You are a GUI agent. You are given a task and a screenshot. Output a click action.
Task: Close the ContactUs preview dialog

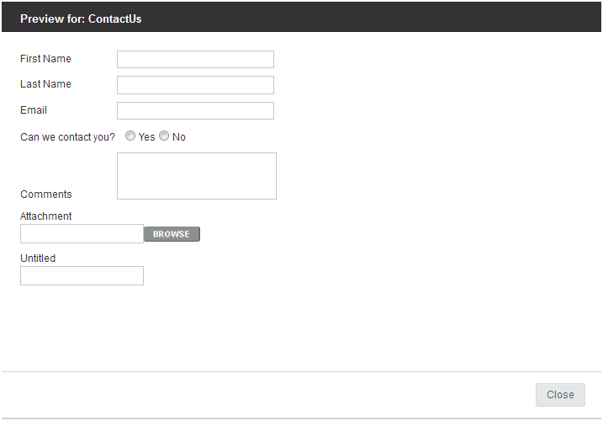point(560,395)
